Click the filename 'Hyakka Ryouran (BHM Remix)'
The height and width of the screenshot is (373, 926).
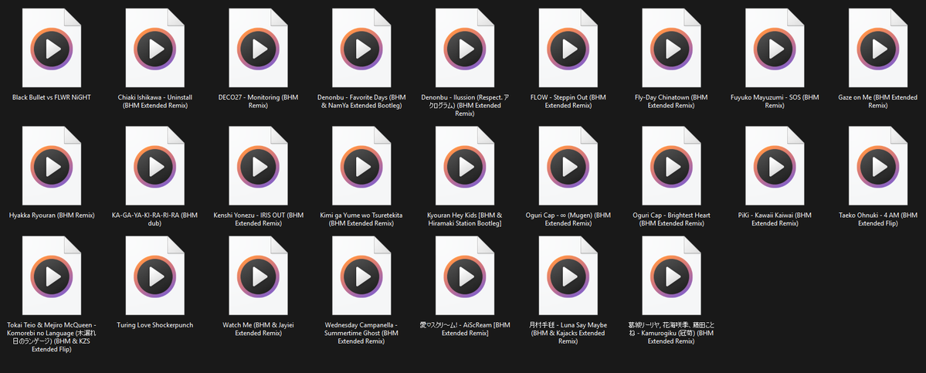coord(52,215)
